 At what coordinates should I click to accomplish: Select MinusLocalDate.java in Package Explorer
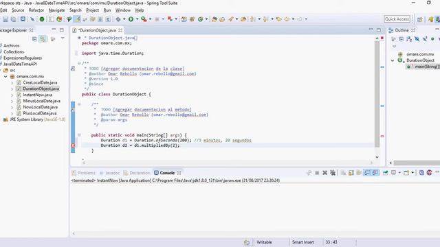point(41,101)
